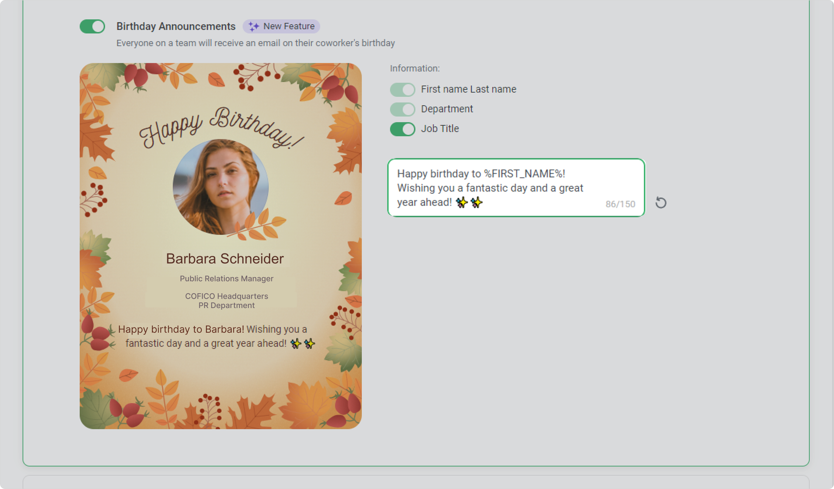Screen dimensions: 834x489
Task: Click the Birthday Announcements heading label
Action: [176, 26]
